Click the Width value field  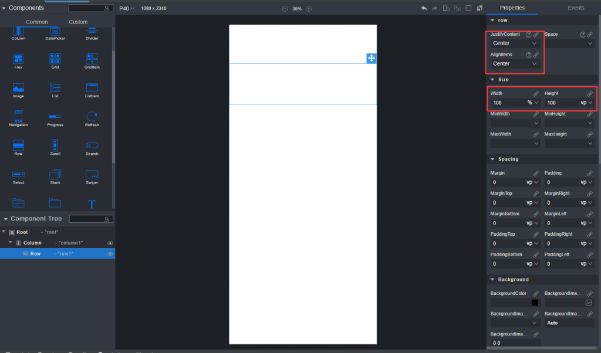coord(508,103)
